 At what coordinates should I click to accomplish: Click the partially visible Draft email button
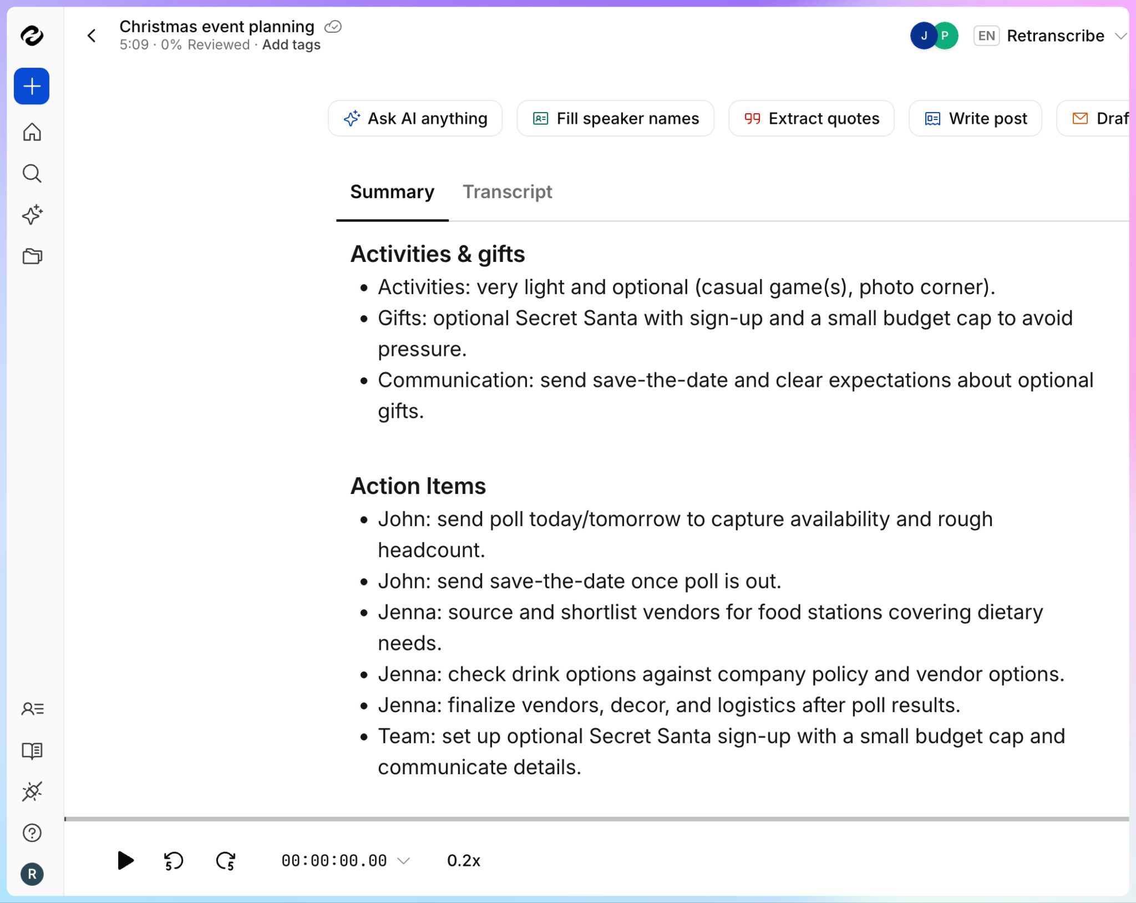tap(1094, 118)
